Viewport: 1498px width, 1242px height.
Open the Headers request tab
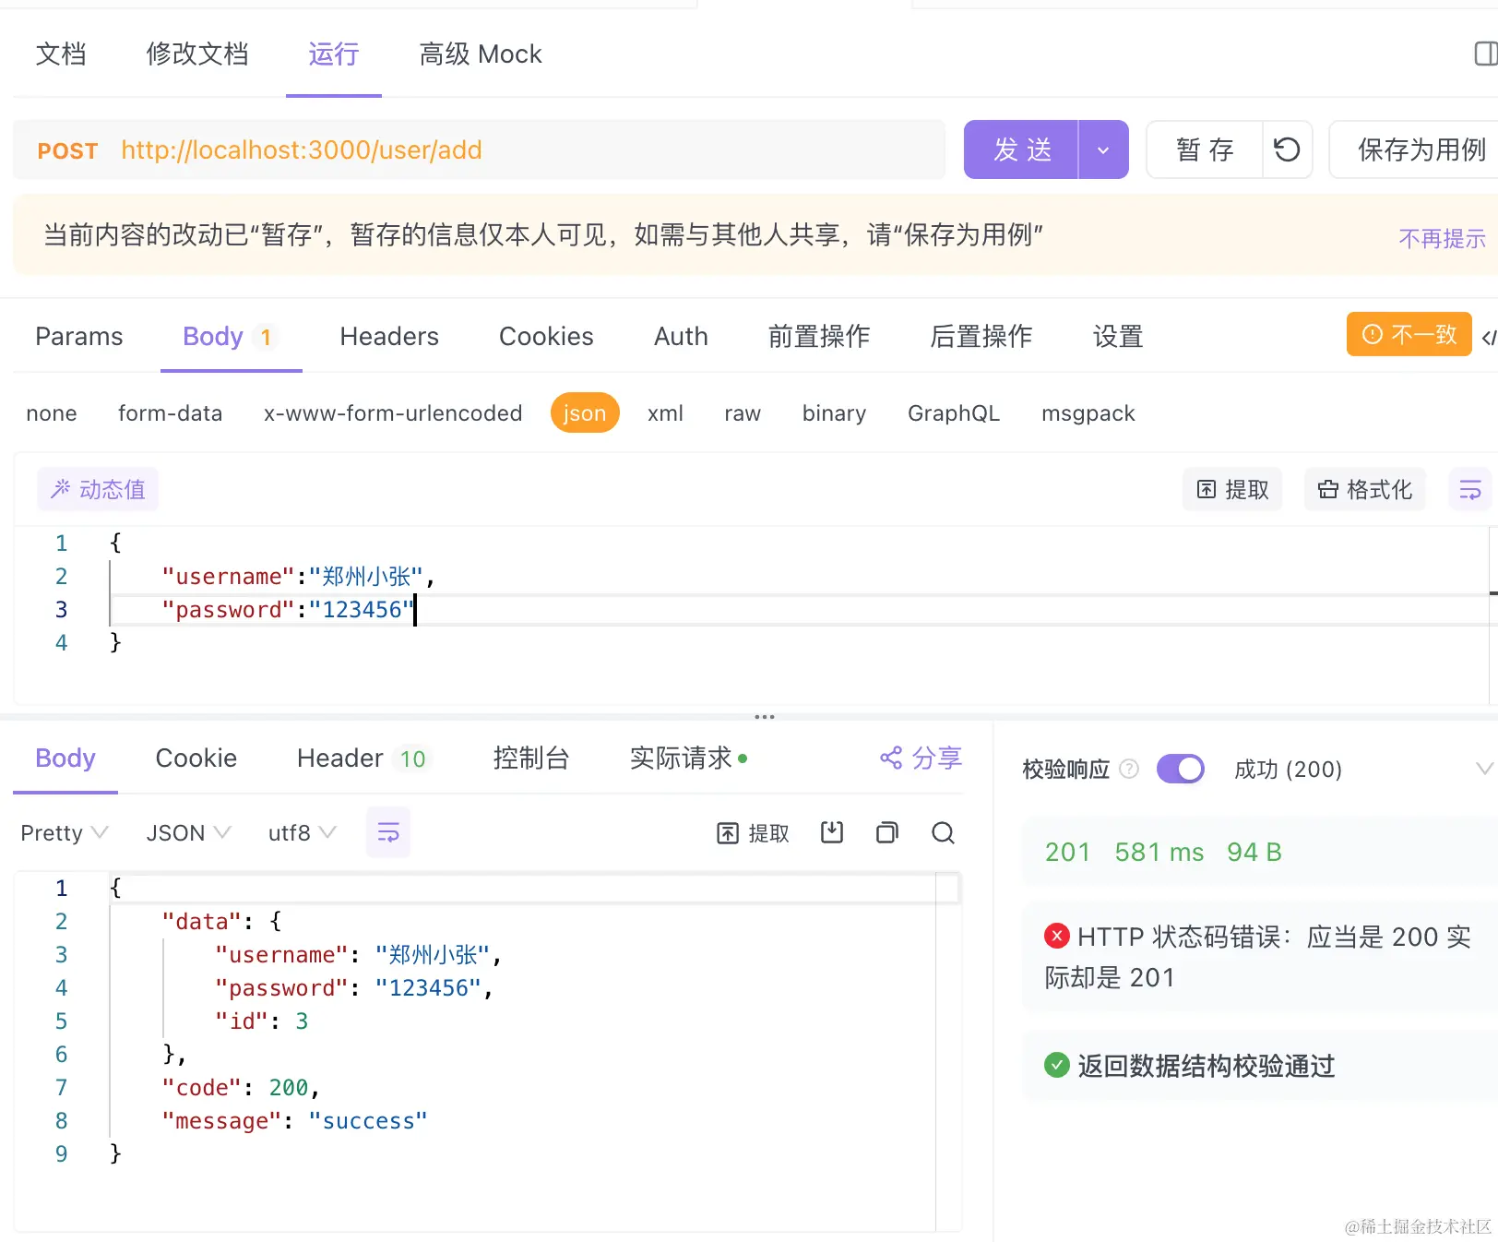pos(389,337)
